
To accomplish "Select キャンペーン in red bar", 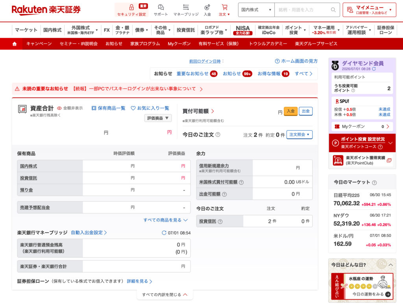I will click(x=39, y=44).
